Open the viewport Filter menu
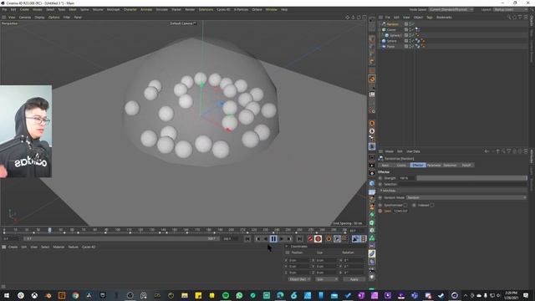The height and width of the screenshot is (301, 535). tap(67, 17)
